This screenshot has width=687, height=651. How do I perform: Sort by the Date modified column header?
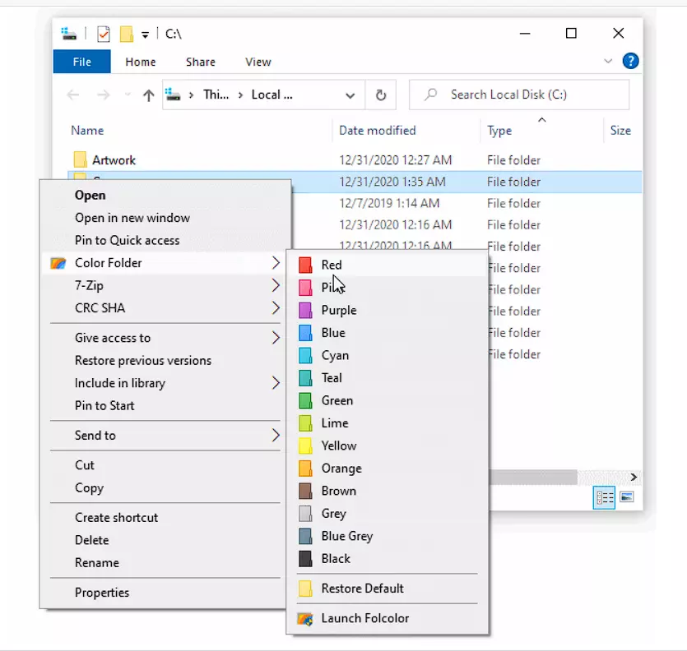[378, 130]
